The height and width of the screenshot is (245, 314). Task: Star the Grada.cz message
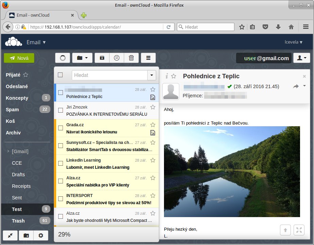[153, 125]
